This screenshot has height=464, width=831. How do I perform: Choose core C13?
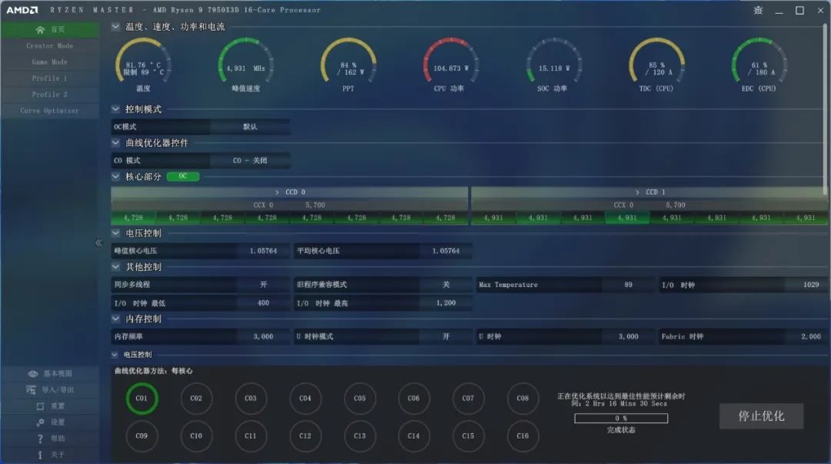tap(360, 436)
